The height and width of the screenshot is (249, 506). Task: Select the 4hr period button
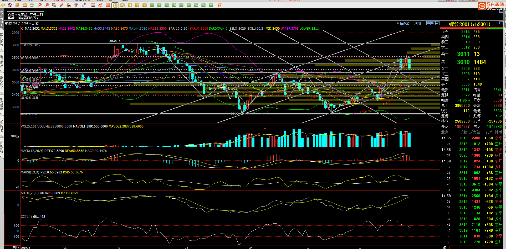[x=203, y=5]
